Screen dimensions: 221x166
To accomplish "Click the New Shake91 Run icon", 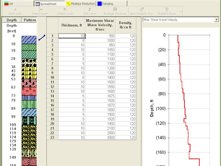I will tap(142, 9).
